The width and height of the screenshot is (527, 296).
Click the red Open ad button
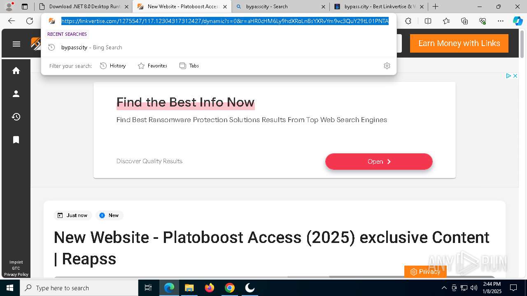379,162
